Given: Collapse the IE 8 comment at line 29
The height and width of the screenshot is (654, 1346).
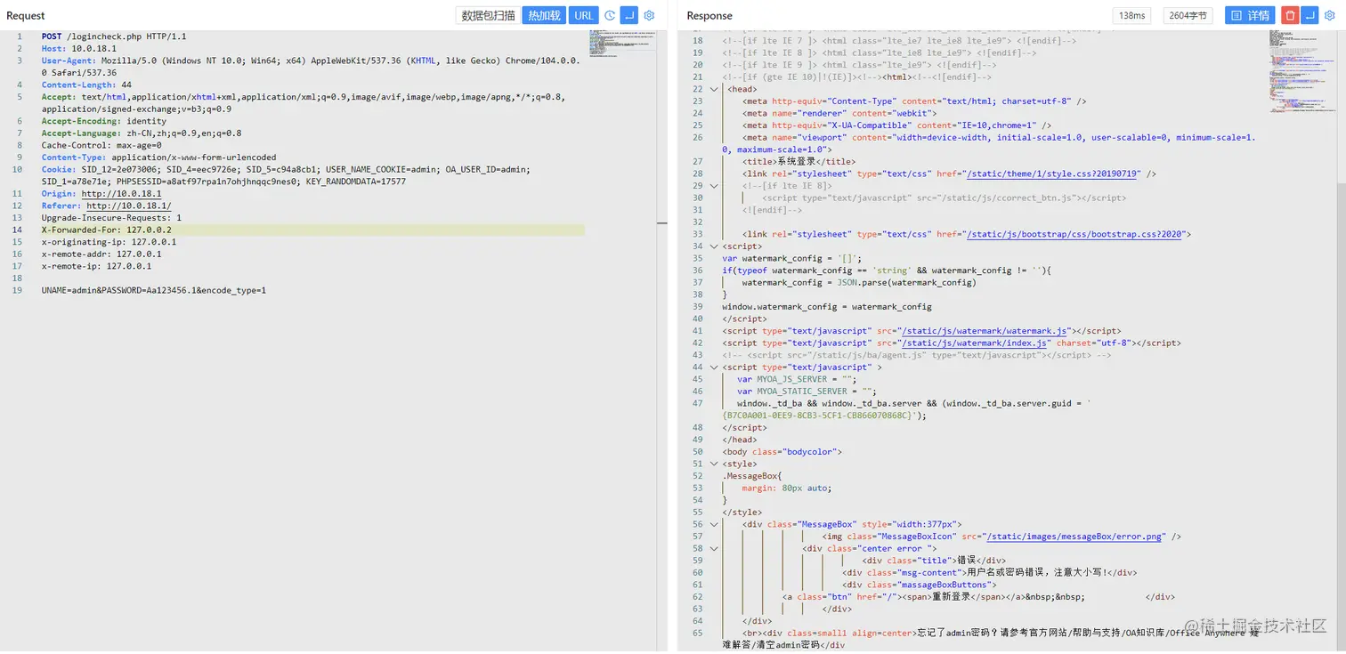Looking at the screenshot, I should 713,186.
